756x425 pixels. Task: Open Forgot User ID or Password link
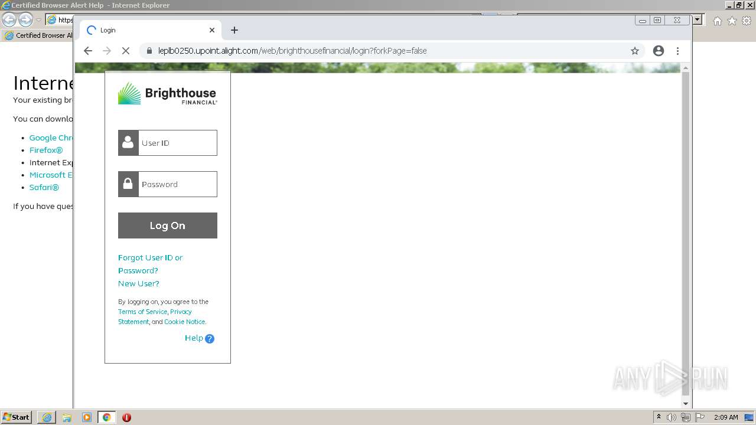[x=150, y=264]
